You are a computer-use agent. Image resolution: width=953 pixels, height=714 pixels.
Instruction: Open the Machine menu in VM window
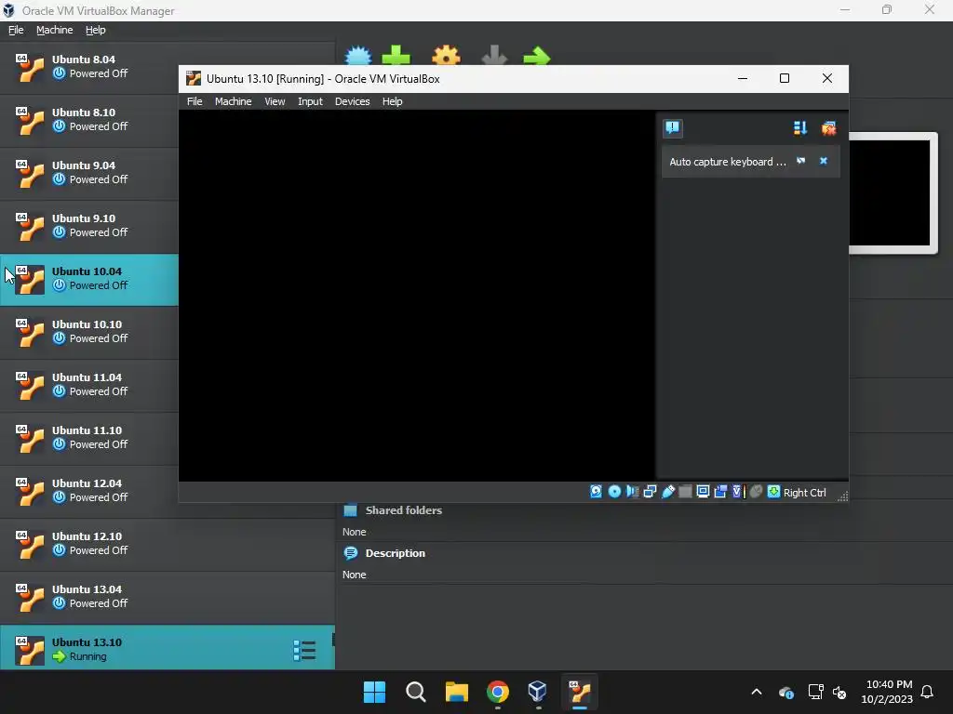coord(233,101)
